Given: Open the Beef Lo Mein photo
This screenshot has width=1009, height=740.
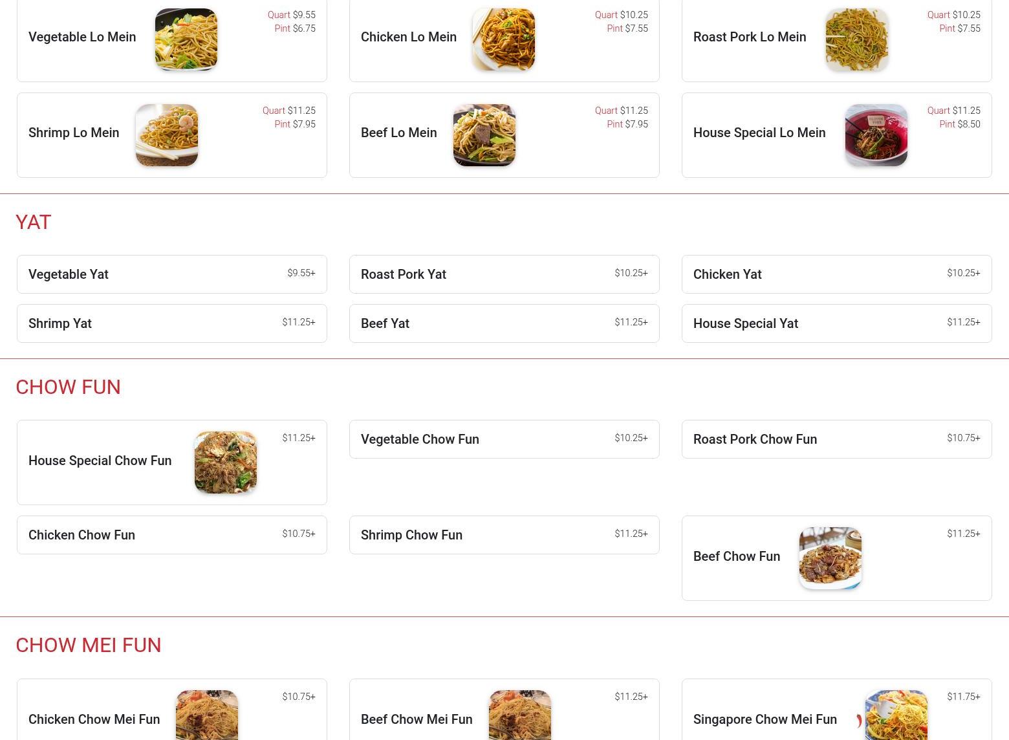Looking at the screenshot, I should coord(484,135).
